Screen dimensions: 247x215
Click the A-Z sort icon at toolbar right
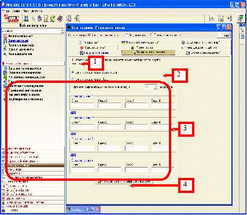[230, 19]
